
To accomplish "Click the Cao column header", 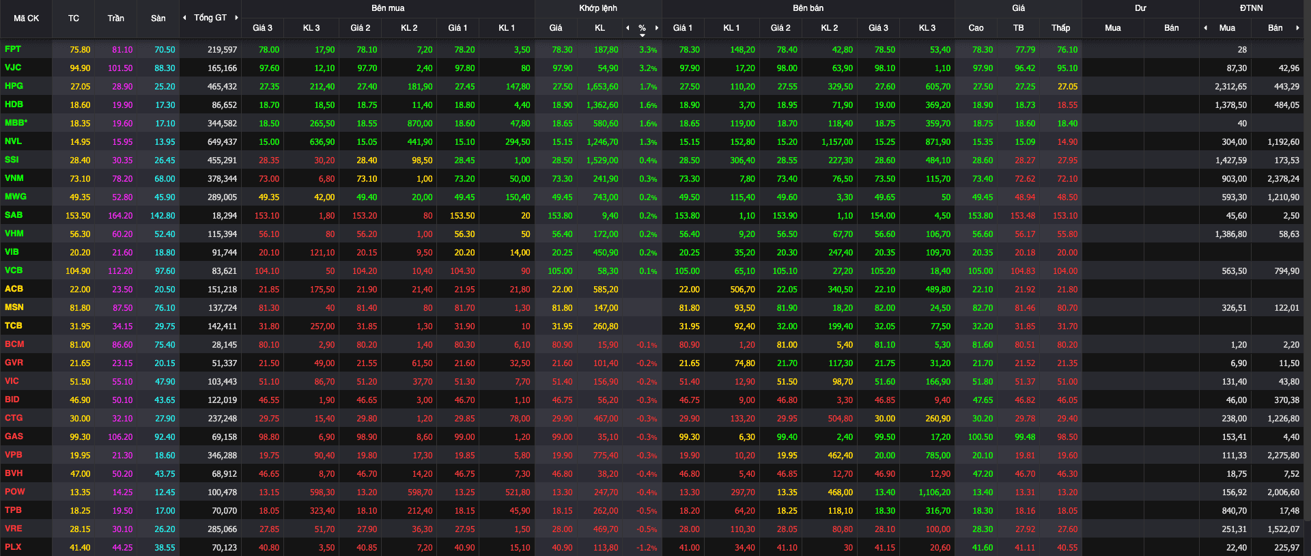I will point(976,28).
